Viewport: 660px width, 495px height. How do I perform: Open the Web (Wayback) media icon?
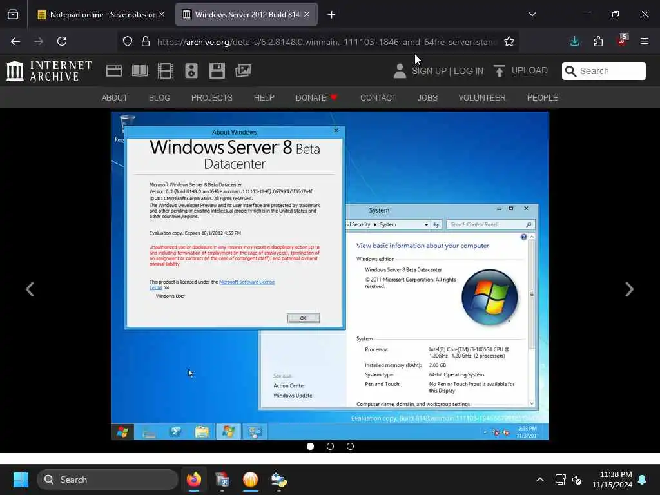(114, 71)
